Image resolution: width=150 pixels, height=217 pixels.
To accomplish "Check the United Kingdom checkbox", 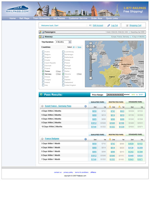I will tap(63, 85).
